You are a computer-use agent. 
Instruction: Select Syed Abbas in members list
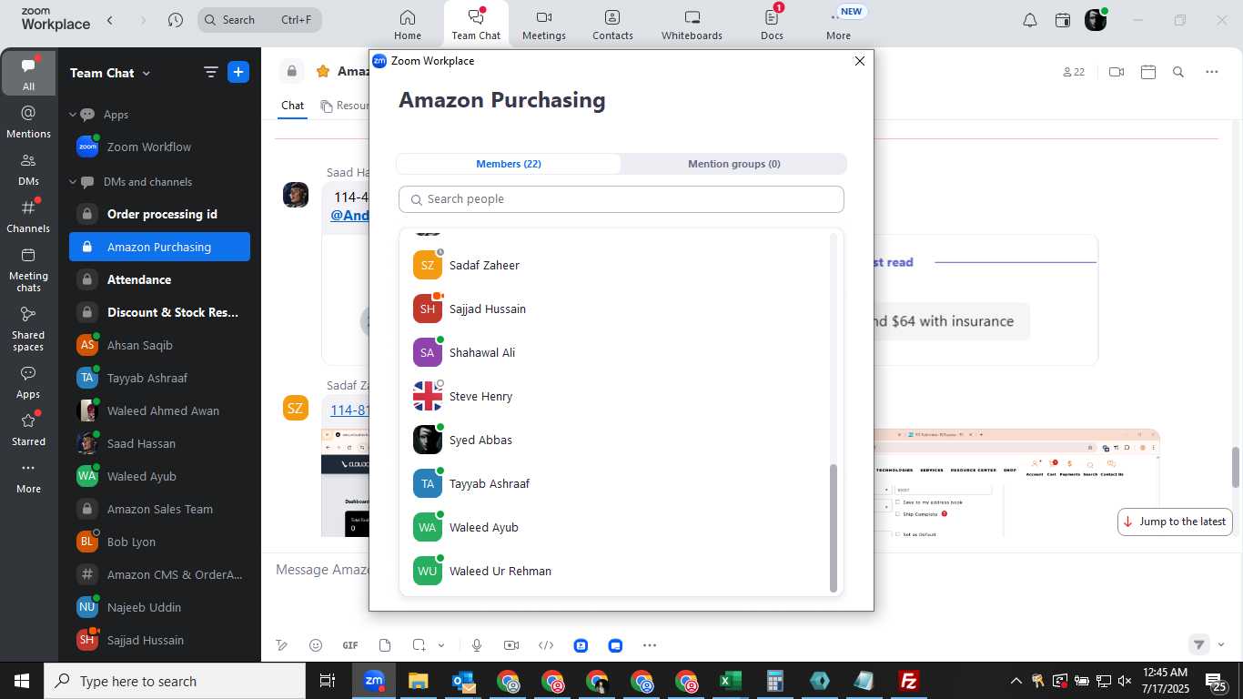click(x=614, y=440)
